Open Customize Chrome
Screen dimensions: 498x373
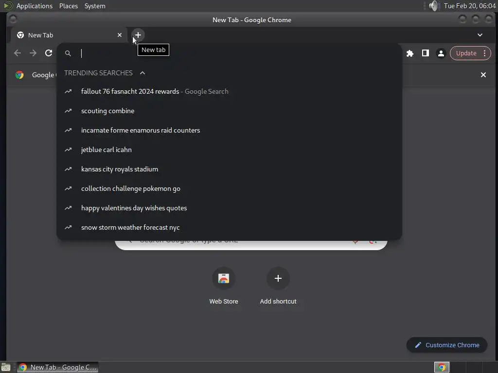(447, 345)
